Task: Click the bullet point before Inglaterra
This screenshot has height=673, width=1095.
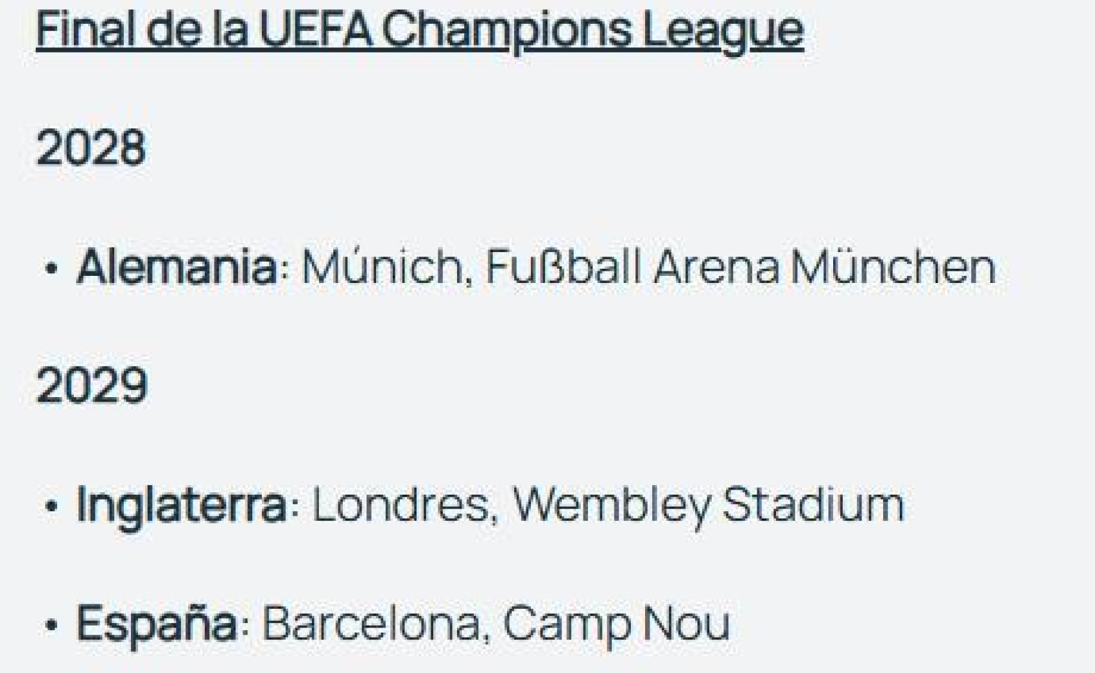Action: [x=51, y=506]
